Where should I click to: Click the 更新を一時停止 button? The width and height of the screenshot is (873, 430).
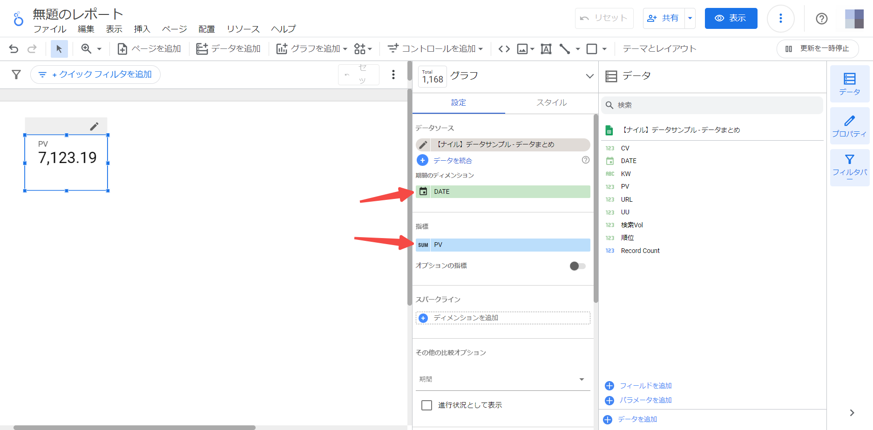point(818,48)
